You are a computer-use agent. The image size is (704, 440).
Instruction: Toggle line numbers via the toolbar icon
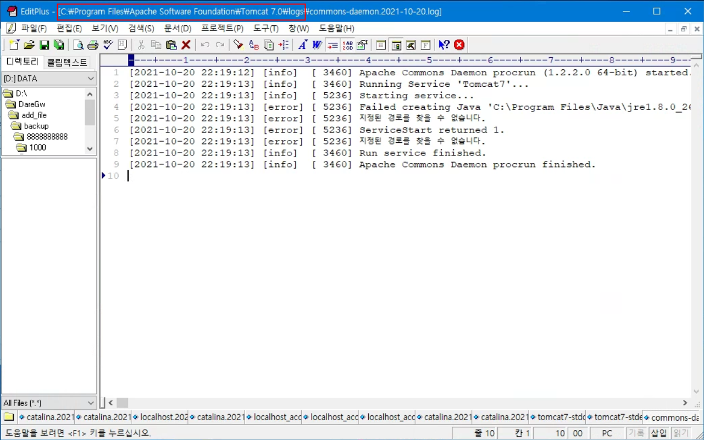[347, 45]
